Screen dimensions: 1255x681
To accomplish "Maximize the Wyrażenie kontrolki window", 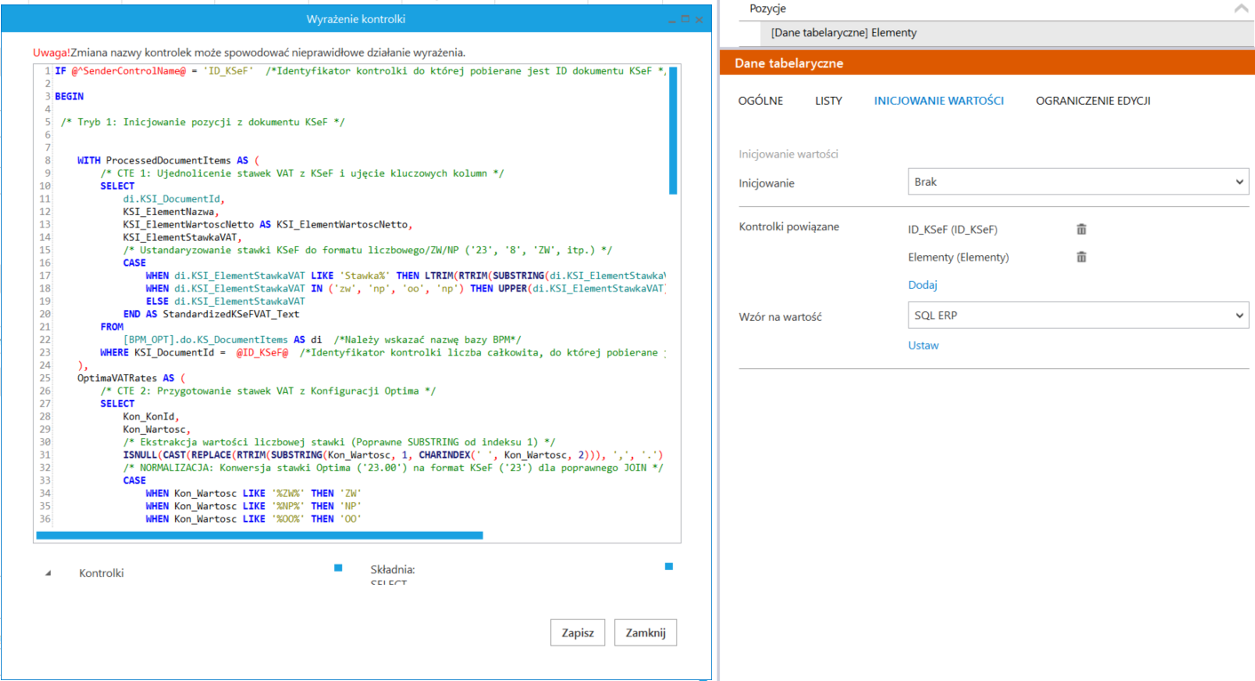I will pos(685,19).
